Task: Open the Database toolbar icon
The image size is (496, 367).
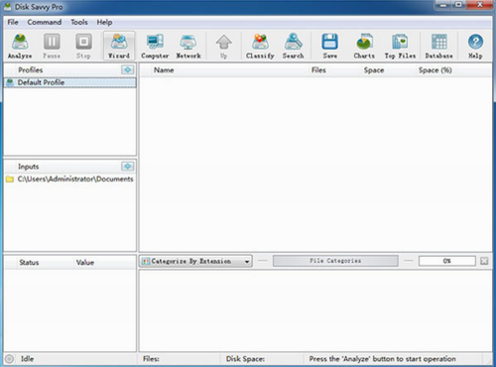Action: click(x=438, y=46)
